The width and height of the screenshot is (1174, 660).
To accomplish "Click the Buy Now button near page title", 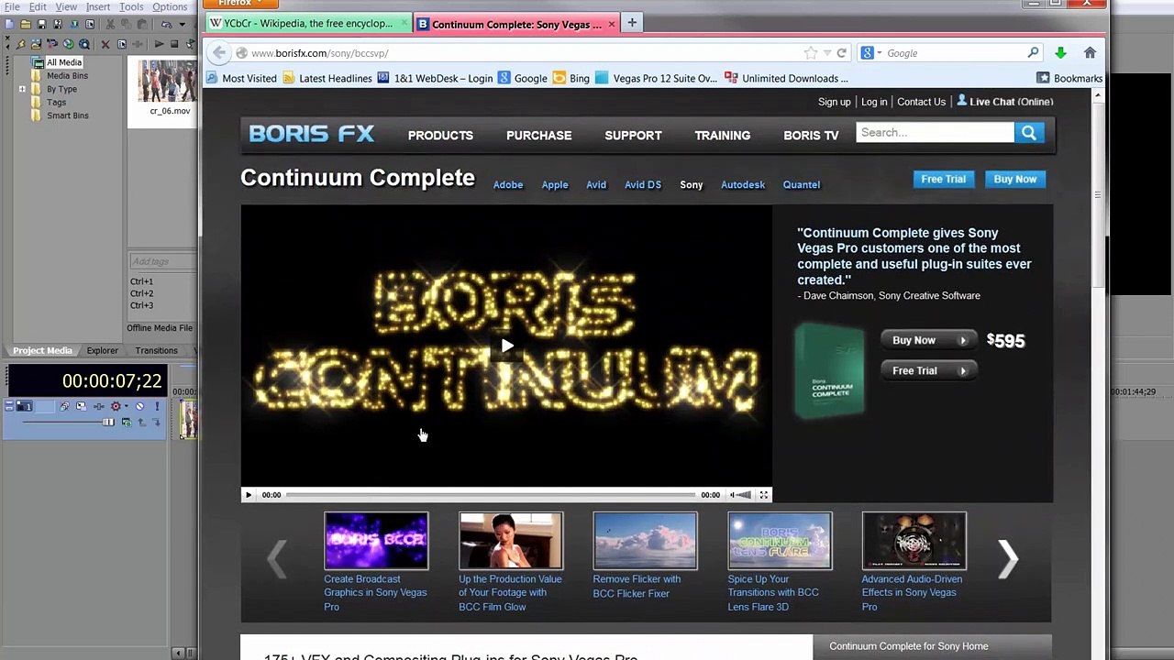I will pos(1015,179).
